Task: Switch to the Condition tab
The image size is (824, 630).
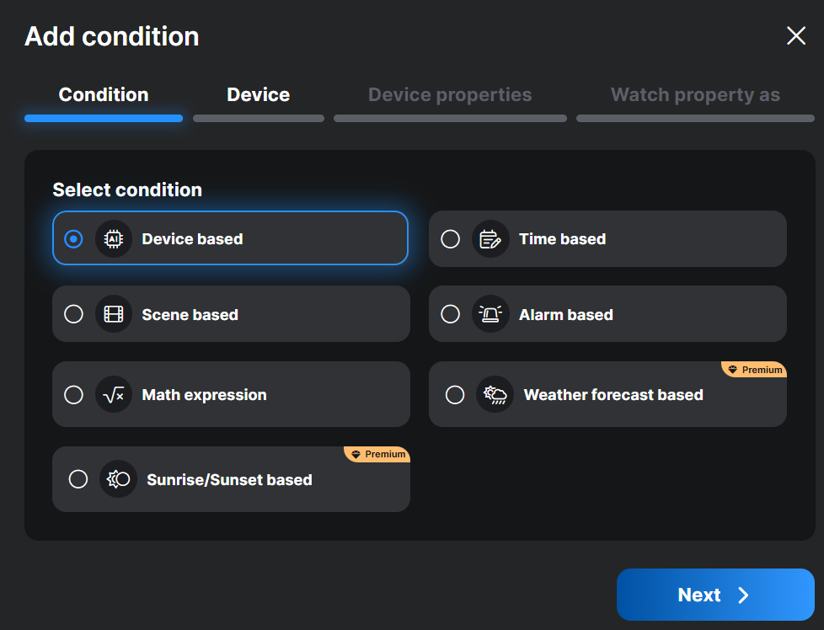Action: (104, 95)
